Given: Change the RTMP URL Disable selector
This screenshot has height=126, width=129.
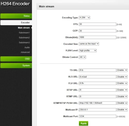Looking at the screenshot, I should tap(122, 96).
